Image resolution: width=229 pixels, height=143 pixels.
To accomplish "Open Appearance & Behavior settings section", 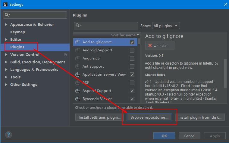I will pyautogui.click(x=32, y=24).
